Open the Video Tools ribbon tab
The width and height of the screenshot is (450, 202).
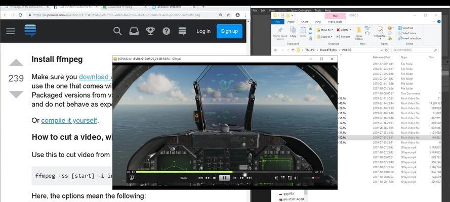335,22
